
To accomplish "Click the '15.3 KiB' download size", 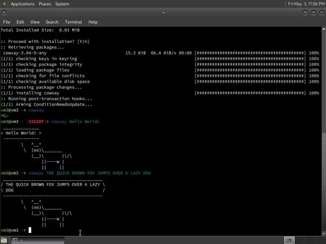I will pos(136,53).
